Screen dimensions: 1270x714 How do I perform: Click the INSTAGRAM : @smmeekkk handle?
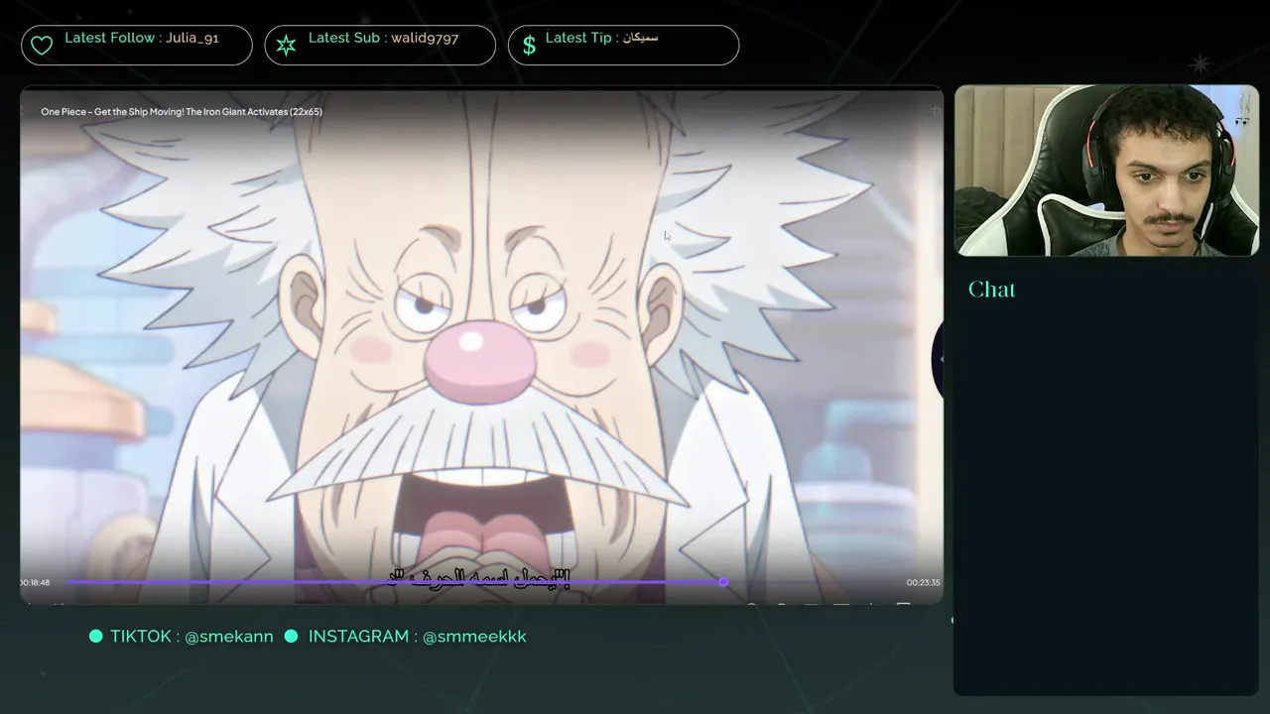(x=417, y=637)
